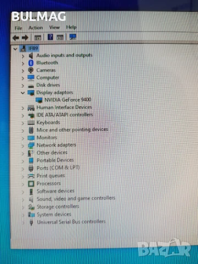Click the Ports (COM & LPT) icon

[31, 168]
